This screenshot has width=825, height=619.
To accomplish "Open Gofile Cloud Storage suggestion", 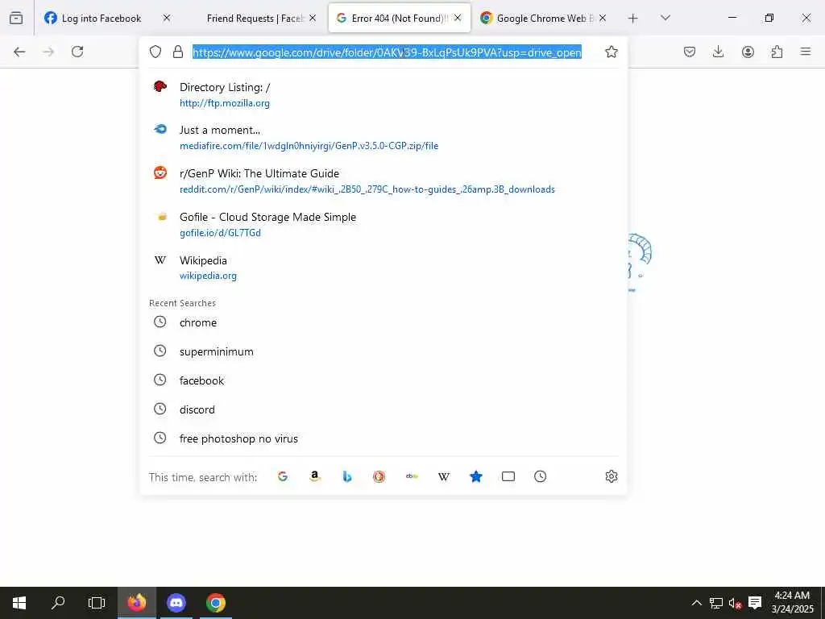I will [x=383, y=224].
